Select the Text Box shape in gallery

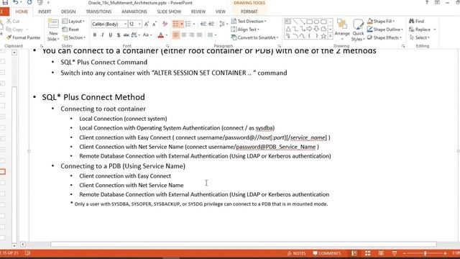click(288, 22)
